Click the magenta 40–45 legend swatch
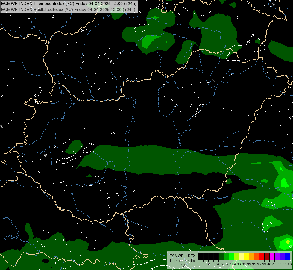The image size is (293, 270). pos(272,256)
